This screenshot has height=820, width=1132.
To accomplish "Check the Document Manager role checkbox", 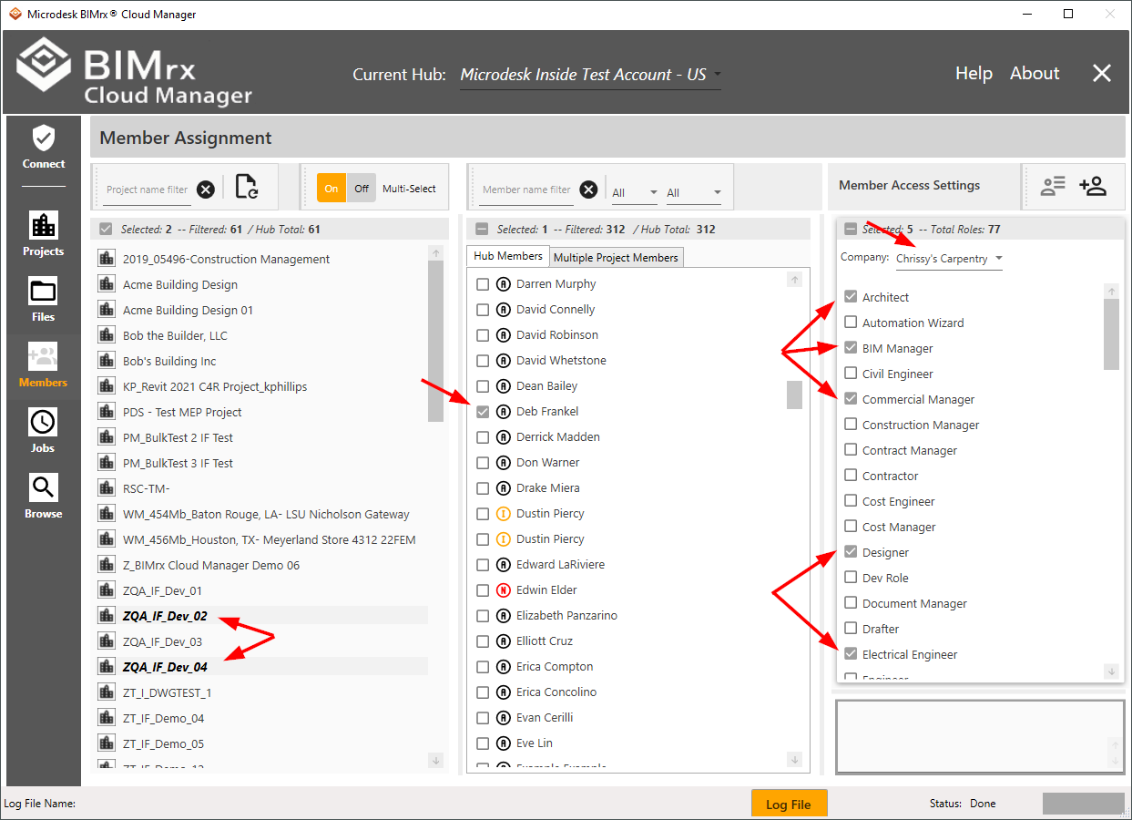I will [x=851, y=603].
